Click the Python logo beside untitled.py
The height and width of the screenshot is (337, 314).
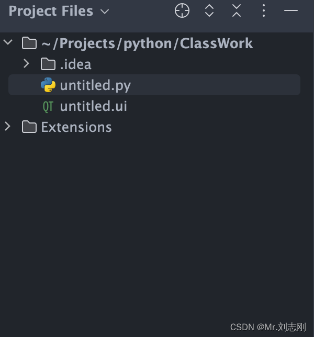click(48, 85)
